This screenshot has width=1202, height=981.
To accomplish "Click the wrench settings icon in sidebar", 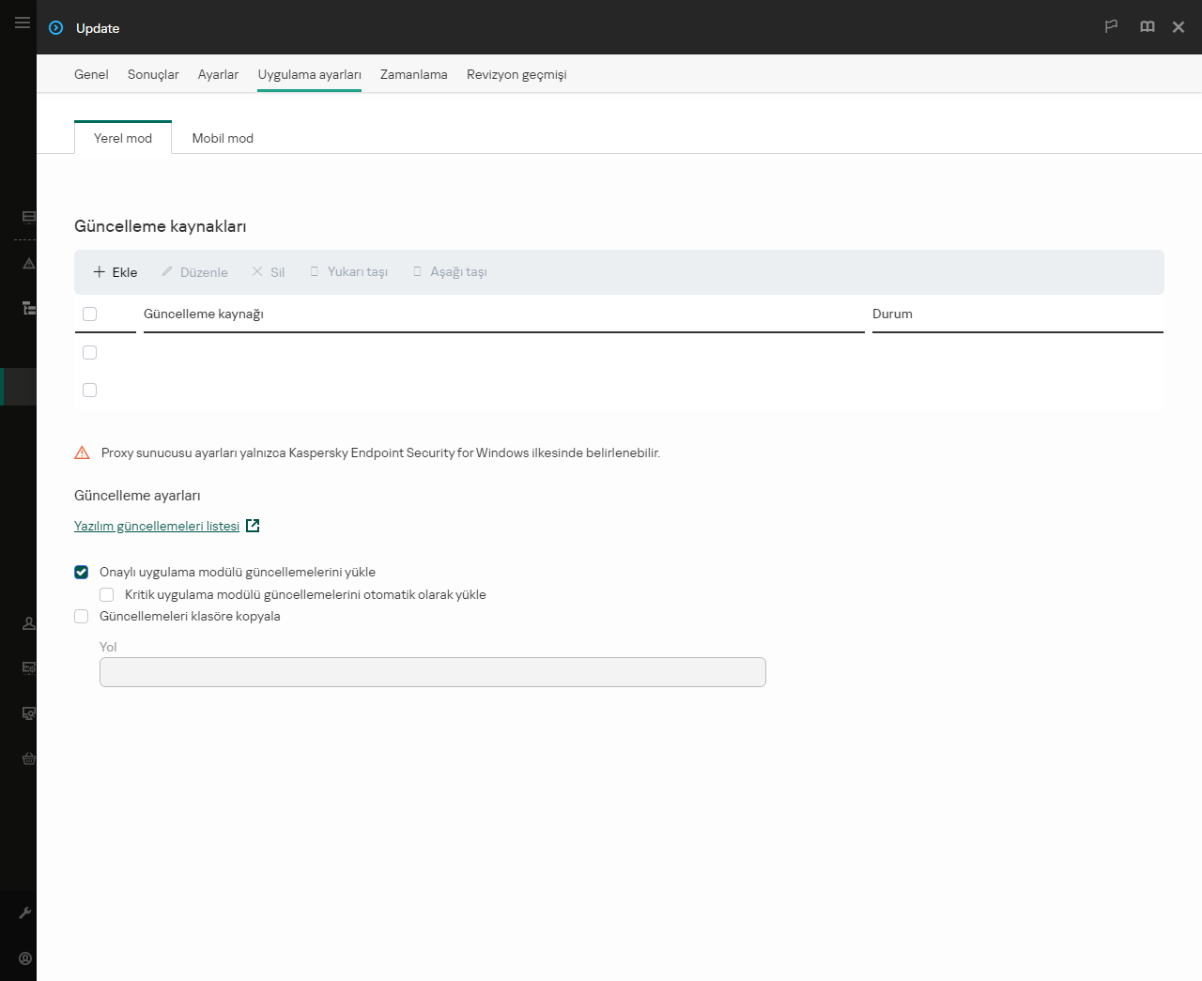I will tap(25, 912).
